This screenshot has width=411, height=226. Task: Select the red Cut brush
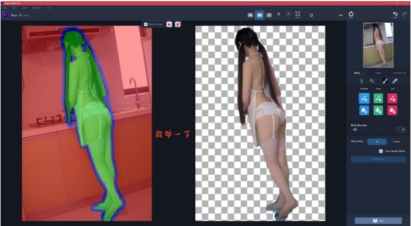(x=392, y=99)
